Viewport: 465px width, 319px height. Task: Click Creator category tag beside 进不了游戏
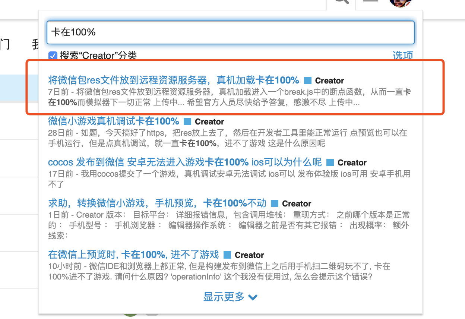pos(244,255)
